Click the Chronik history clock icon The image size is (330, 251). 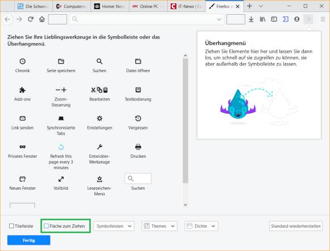click(23, 61)
